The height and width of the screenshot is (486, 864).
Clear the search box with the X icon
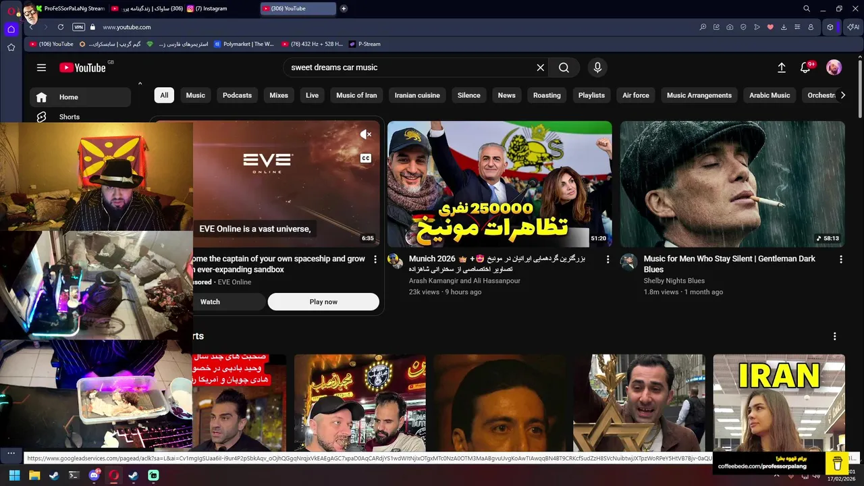pos(540,67)
